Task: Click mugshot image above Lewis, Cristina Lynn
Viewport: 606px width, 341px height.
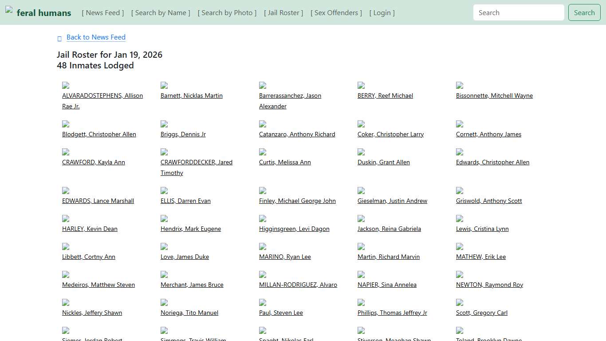Action: (x=460, y=218)
